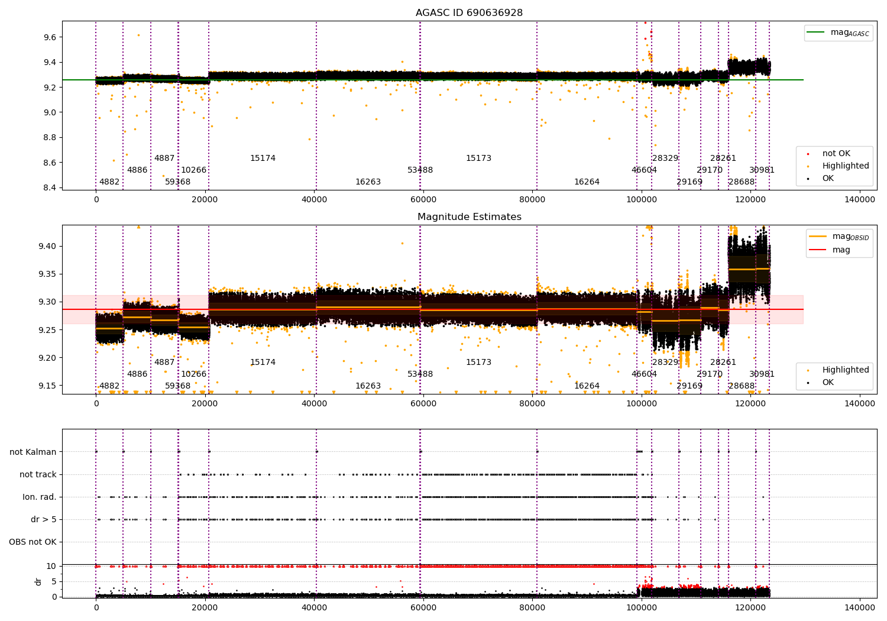
Task: Click the 8.8 tick on top plot y-axis
Action: [49, 137]
